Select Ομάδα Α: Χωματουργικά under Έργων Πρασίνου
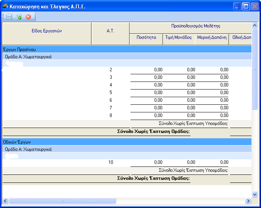Viewport: 261px width, 208px height. click(x=127, y=57)
